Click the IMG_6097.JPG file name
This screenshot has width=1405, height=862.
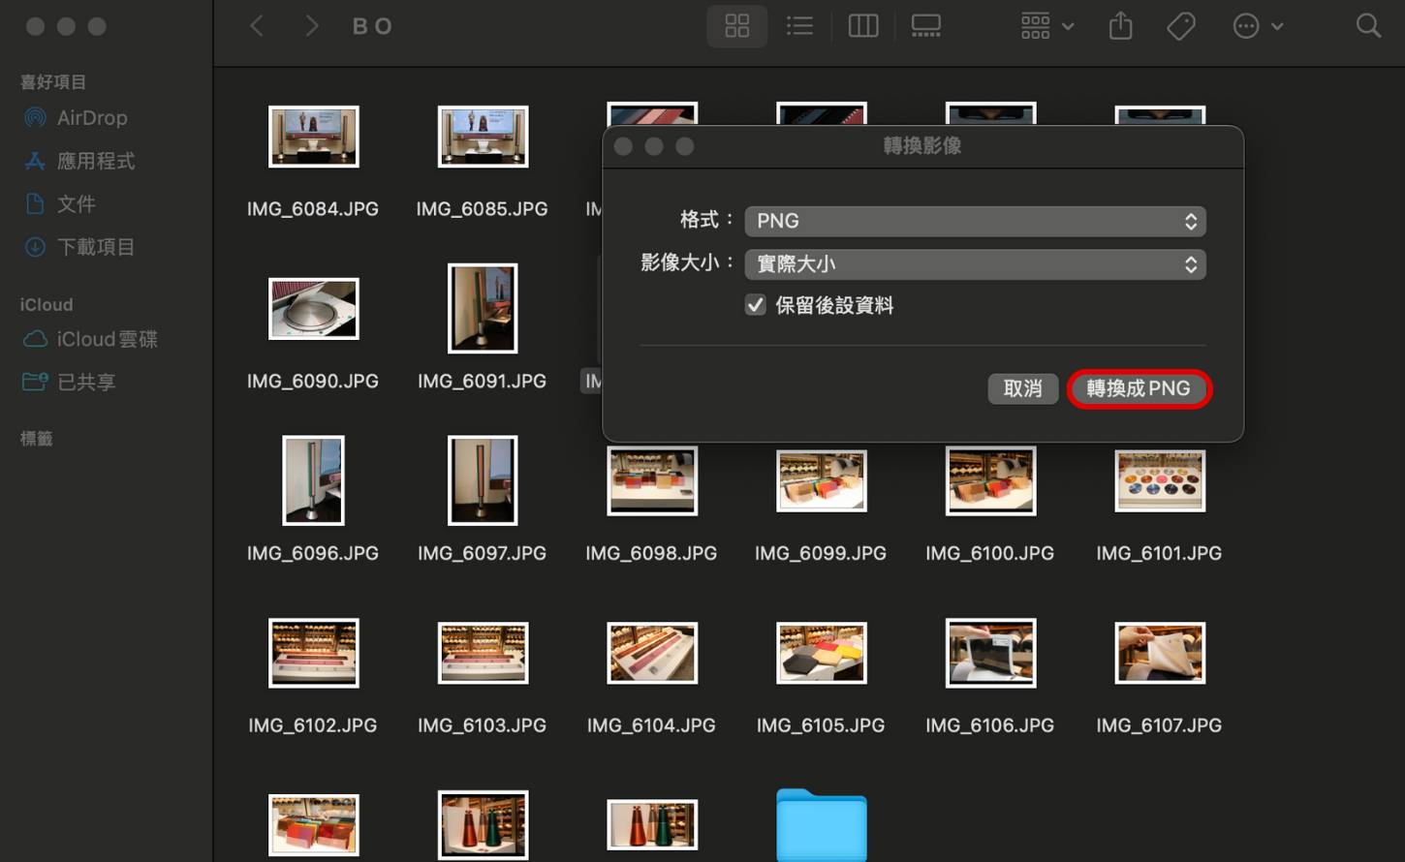point(482,553)
